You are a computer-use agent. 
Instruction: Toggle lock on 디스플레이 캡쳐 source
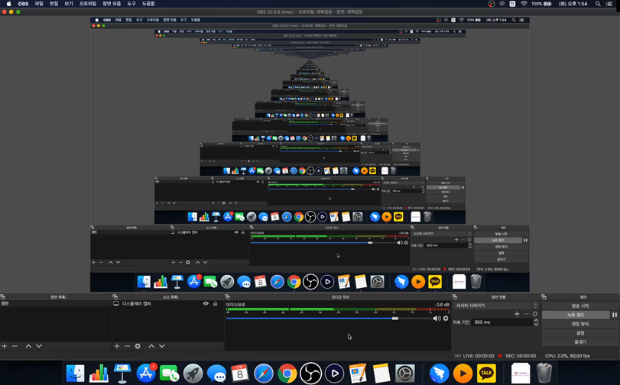[x=215, y=304]
